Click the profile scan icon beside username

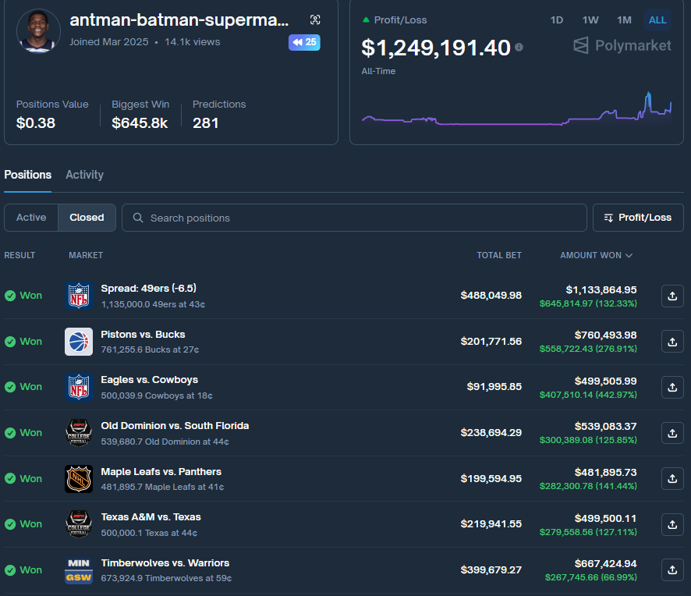pos(315,20)
